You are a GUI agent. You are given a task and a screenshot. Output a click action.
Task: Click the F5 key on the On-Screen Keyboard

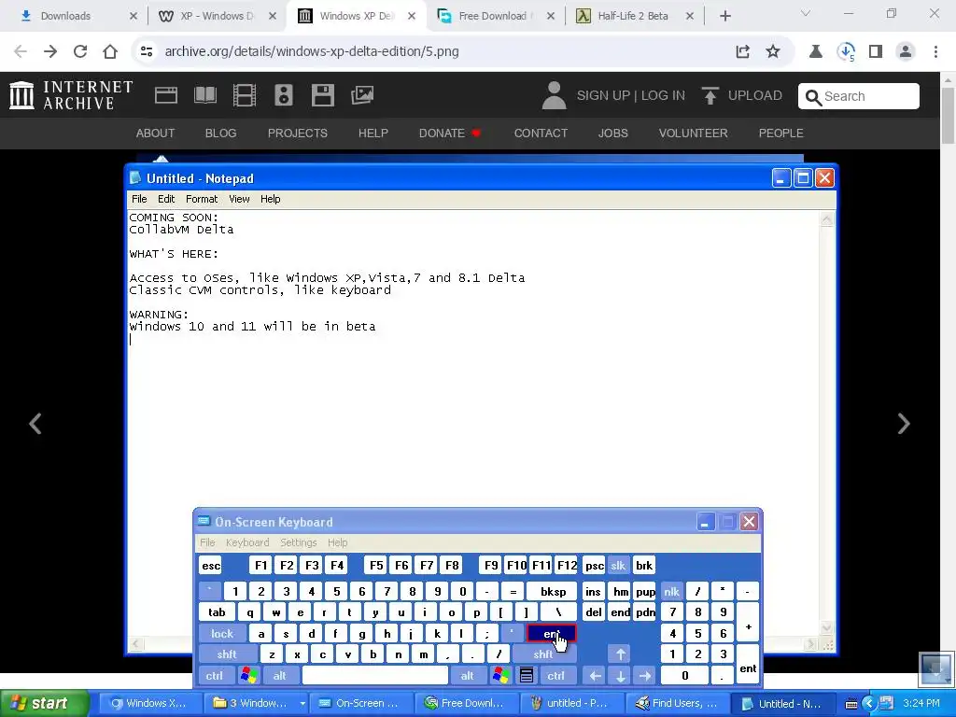tap(376, 565)
